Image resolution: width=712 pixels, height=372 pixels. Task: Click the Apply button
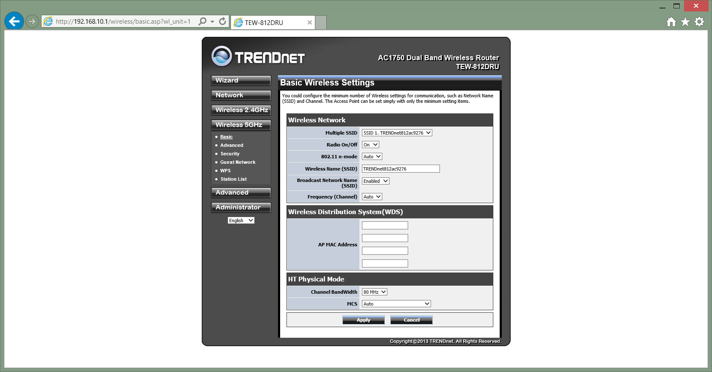pyautogui.click(x=364, y=320)
